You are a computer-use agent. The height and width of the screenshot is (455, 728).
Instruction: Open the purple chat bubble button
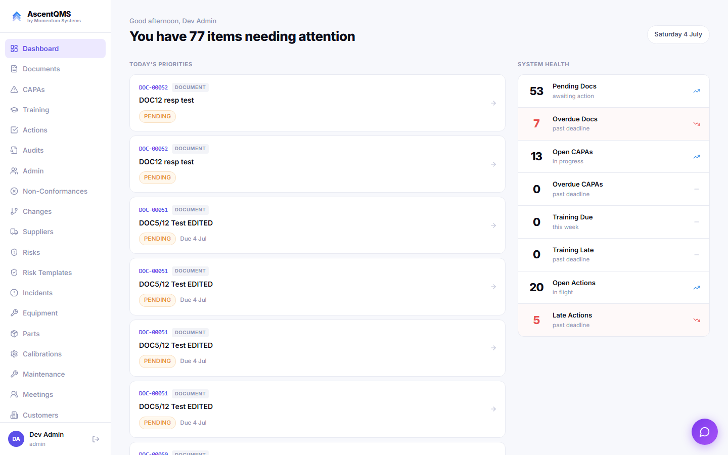705,432
